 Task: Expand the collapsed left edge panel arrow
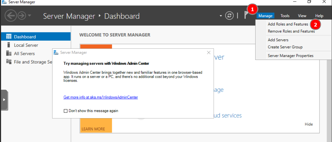(x=4, y=100)
